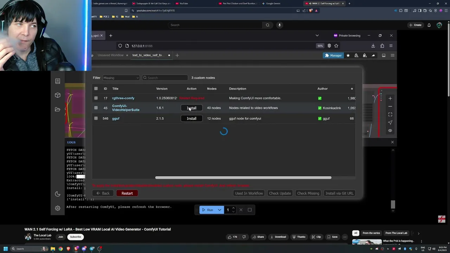This screenshot has width=450, height=253.
Task: Click the Check Missing button
Action: (x=308, y=193)
